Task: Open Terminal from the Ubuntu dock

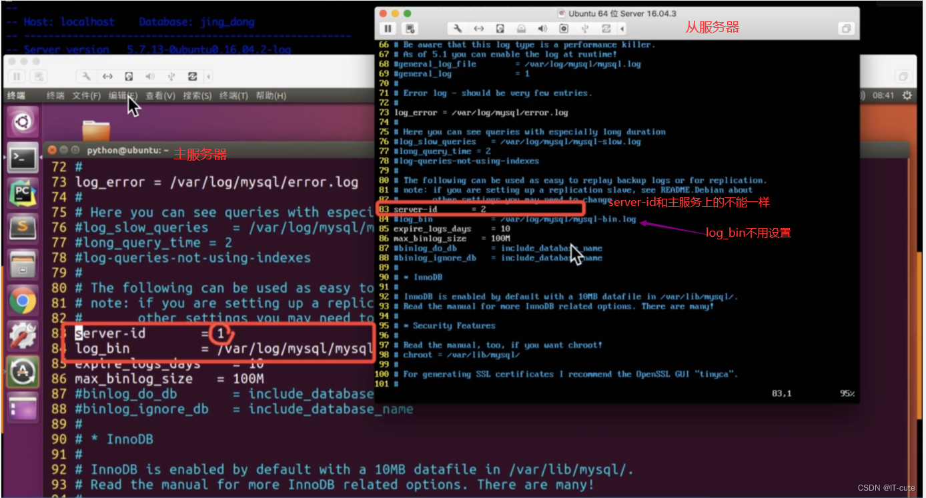Action: point(22,159)
